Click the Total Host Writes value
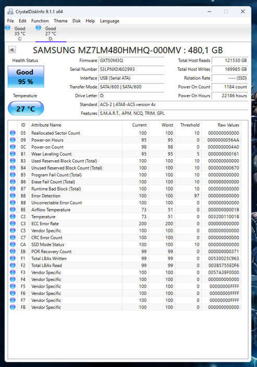 click(230, 69)
